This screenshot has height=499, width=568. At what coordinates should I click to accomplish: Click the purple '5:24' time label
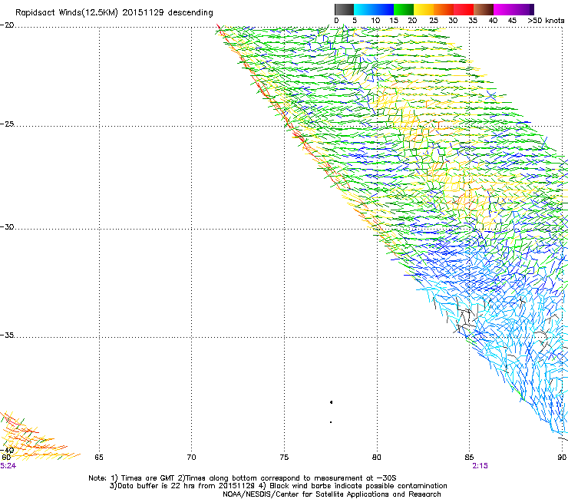coord(8,466)
